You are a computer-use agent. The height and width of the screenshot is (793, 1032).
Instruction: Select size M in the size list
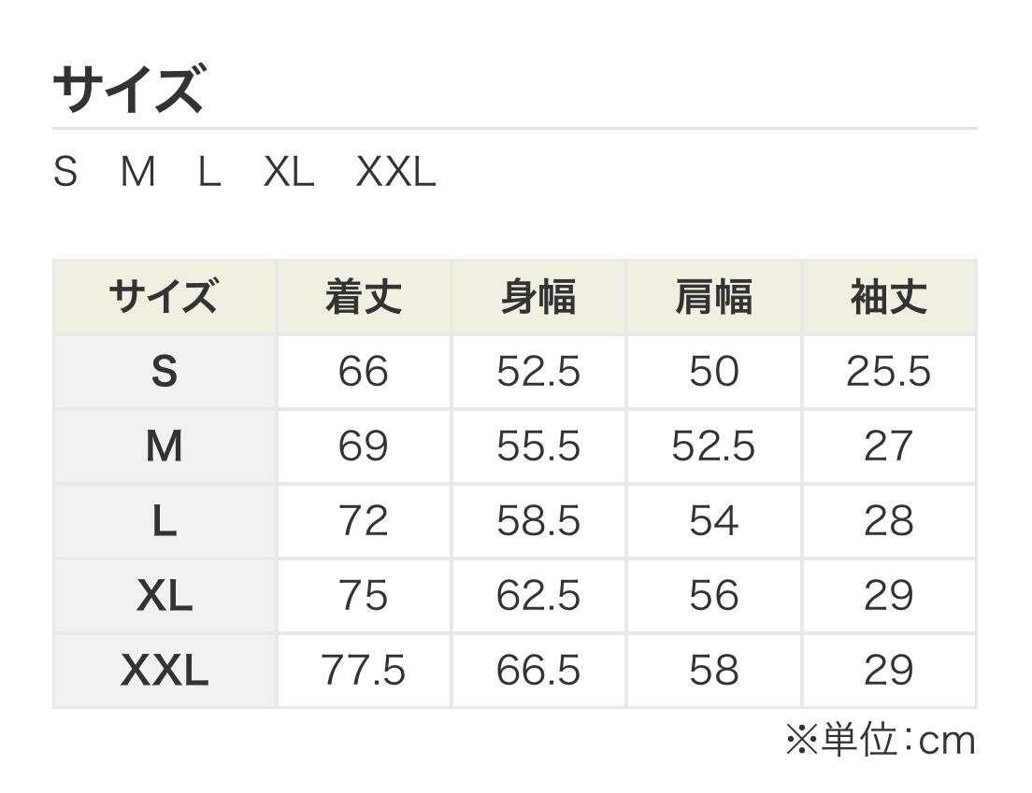138,173
